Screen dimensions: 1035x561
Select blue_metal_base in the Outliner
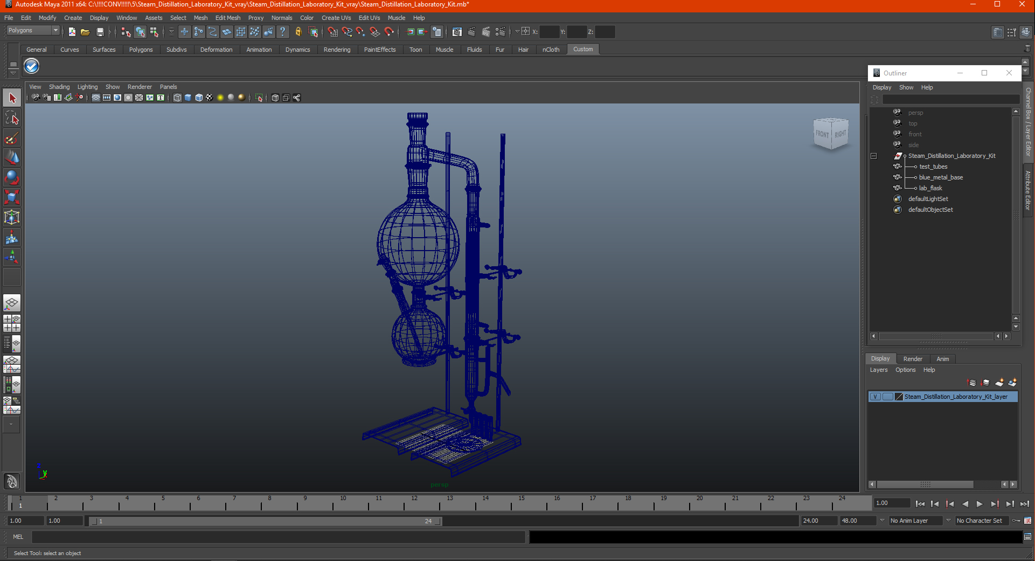941,178
